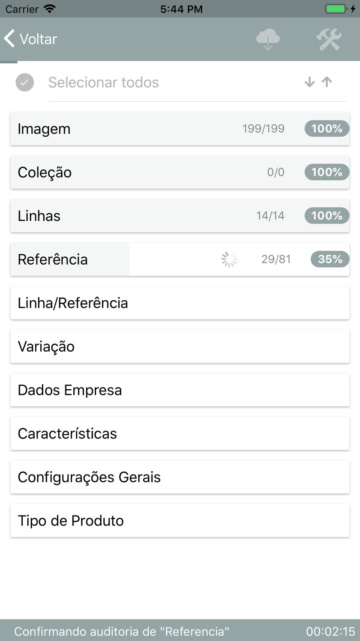Tap the back chevron arrow
Screen dimensions: 360x641
pos(10,39)
